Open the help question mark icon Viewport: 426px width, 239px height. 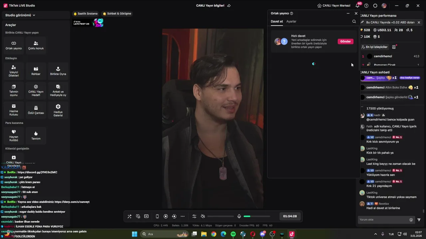pos(366,6)
